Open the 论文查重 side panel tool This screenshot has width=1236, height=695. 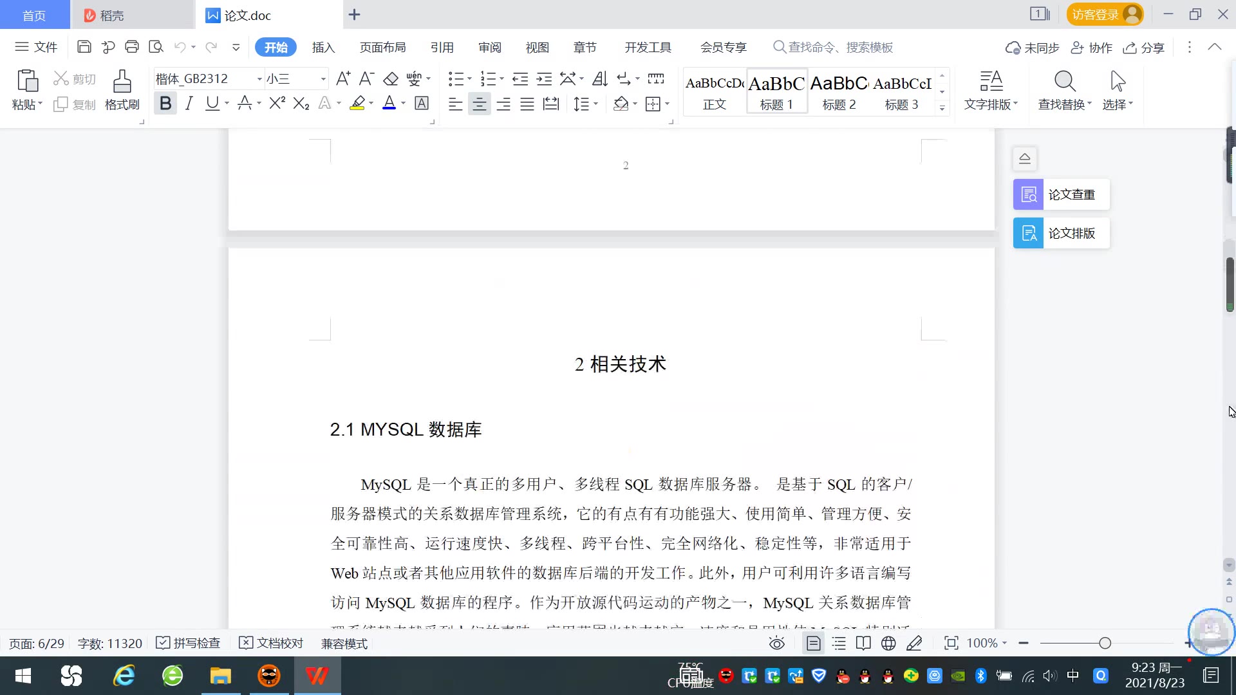(1061, 194)
